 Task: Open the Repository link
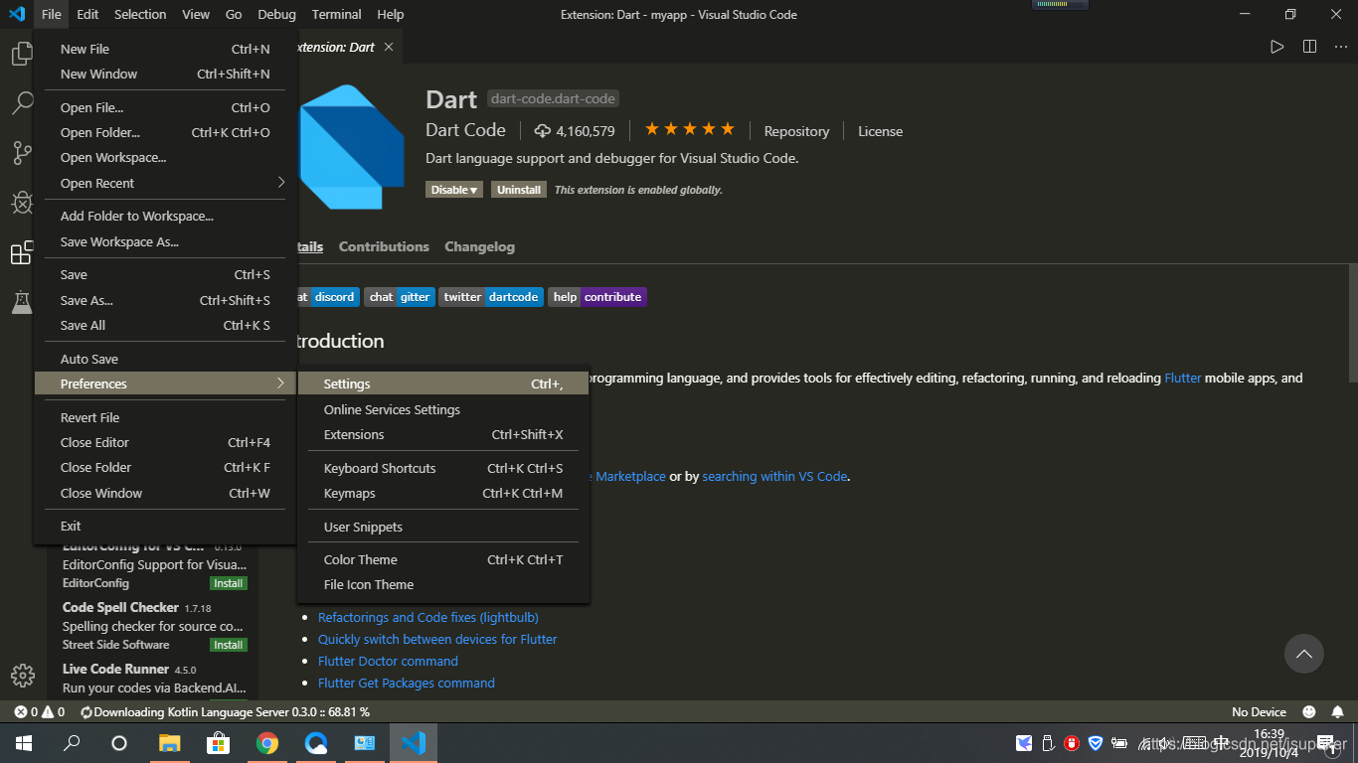[796, 131]
